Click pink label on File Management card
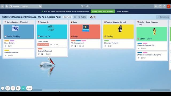The height and width of the screenshot is (96, 171). (x=84, y=41)
